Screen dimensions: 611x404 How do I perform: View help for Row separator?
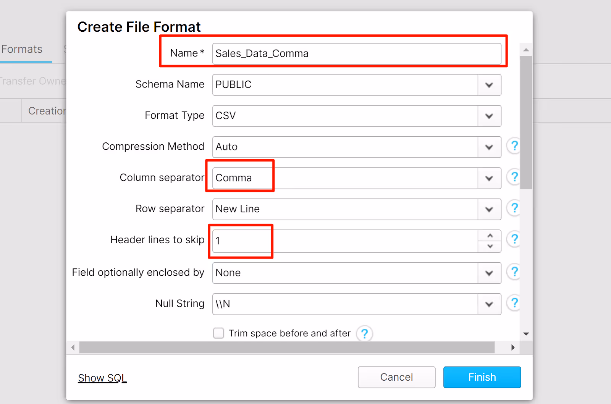click(514, 208)
